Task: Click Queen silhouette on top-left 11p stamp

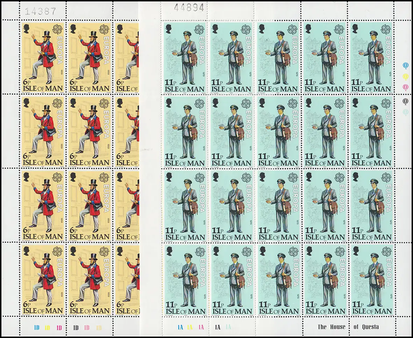Action: click(168, 29)
